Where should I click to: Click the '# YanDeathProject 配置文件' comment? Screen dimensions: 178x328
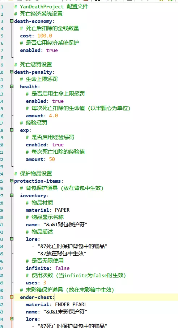click(51, 7)
